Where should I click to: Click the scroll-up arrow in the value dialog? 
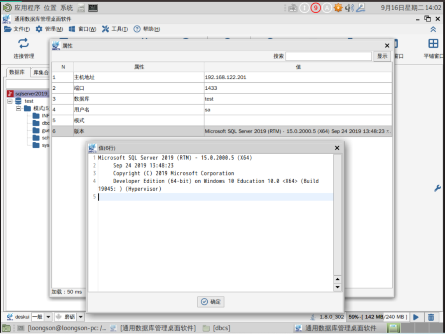coord(337,279)
